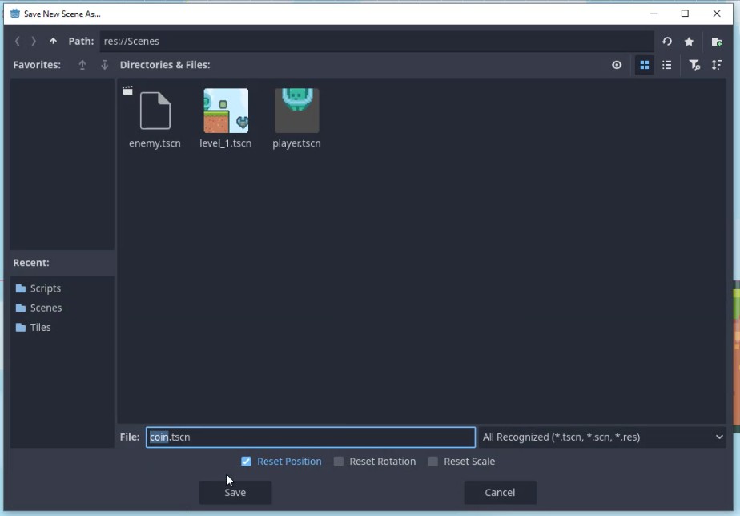This screenshot has height=516, width=740.
Task: Open file sort options icon
Action: coord(717,65)
